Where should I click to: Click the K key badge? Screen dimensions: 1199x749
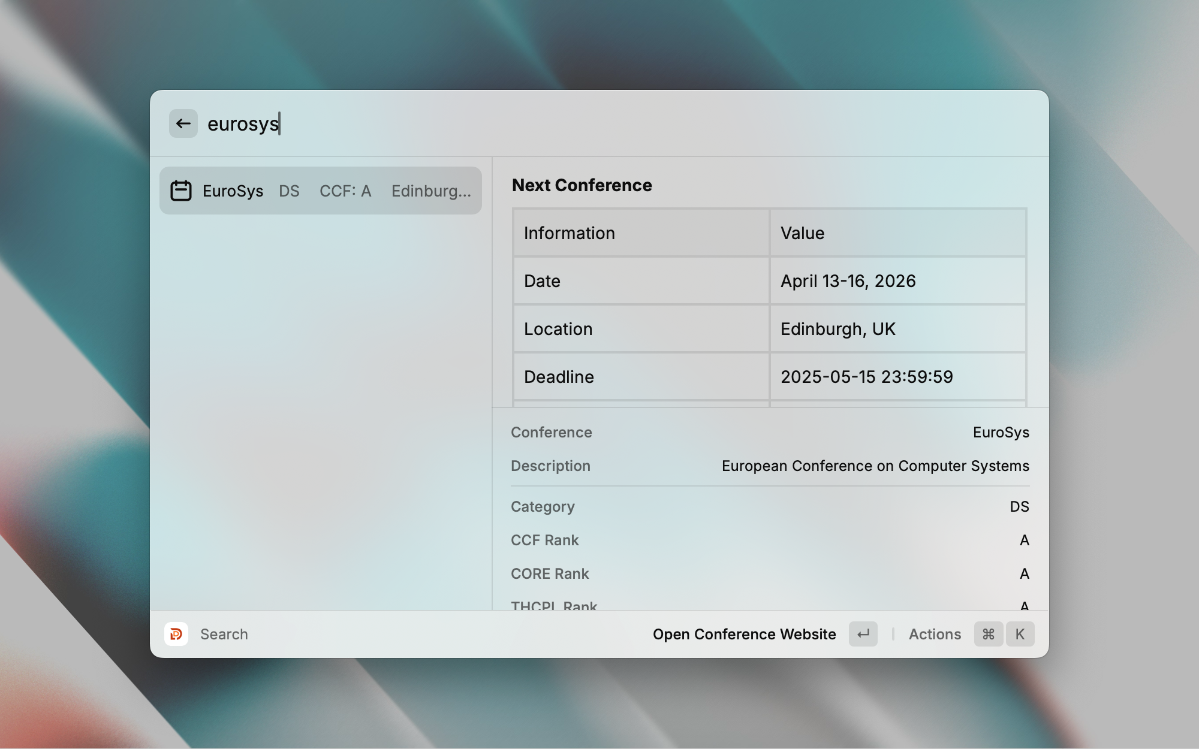click(x=1020, y=634)
